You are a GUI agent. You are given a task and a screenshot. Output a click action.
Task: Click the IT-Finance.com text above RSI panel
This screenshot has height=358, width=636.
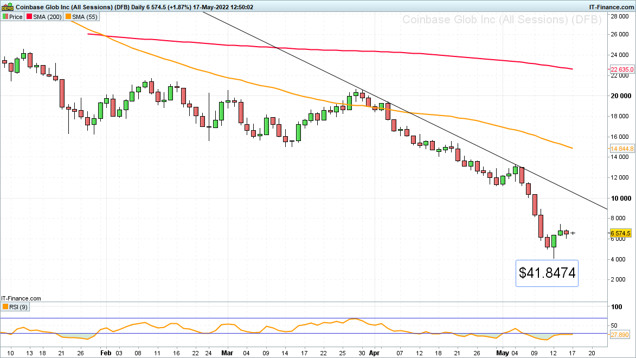[21, 298]
